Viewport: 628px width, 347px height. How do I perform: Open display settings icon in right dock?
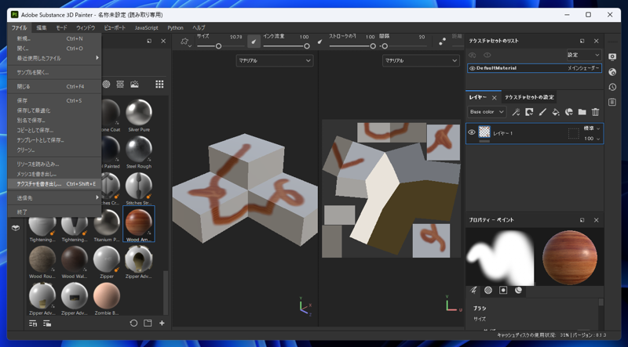[x=612, y=56]
